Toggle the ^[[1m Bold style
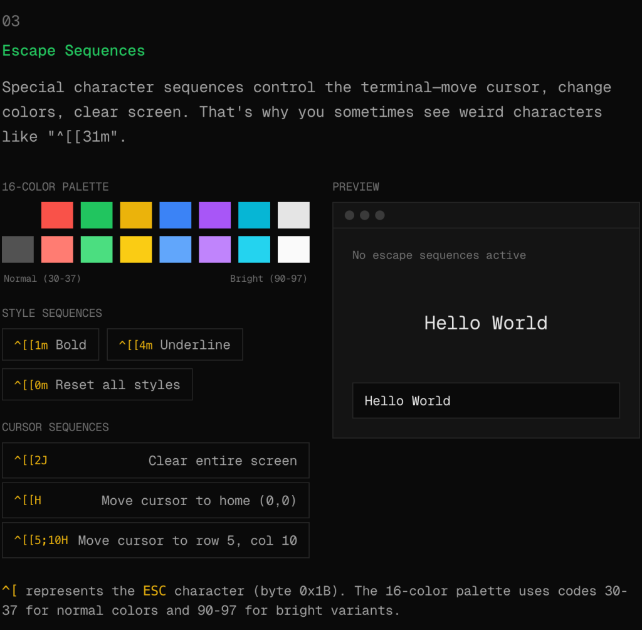This screenshot has height=630, width=642. [51, 344]
